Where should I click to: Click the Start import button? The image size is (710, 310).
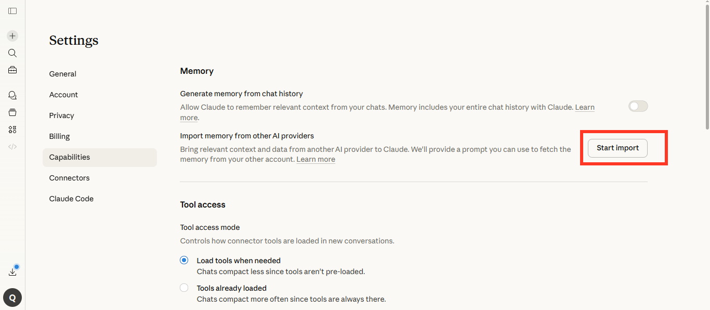tap(617, 148)
